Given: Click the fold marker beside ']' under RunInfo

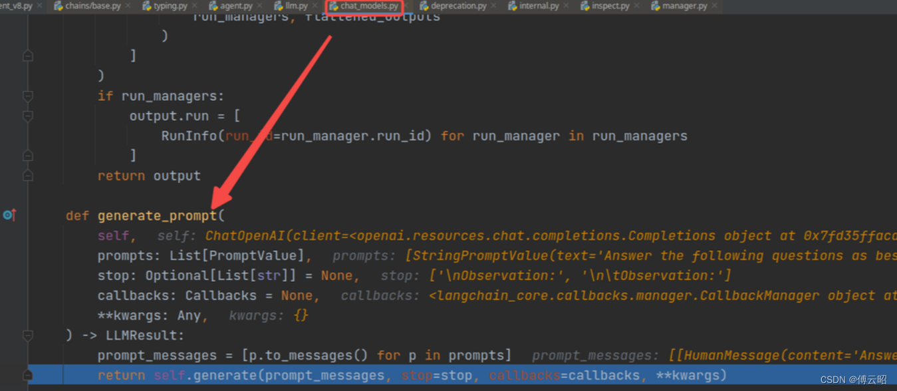Looking at the screenshot, I should (28, 156).
